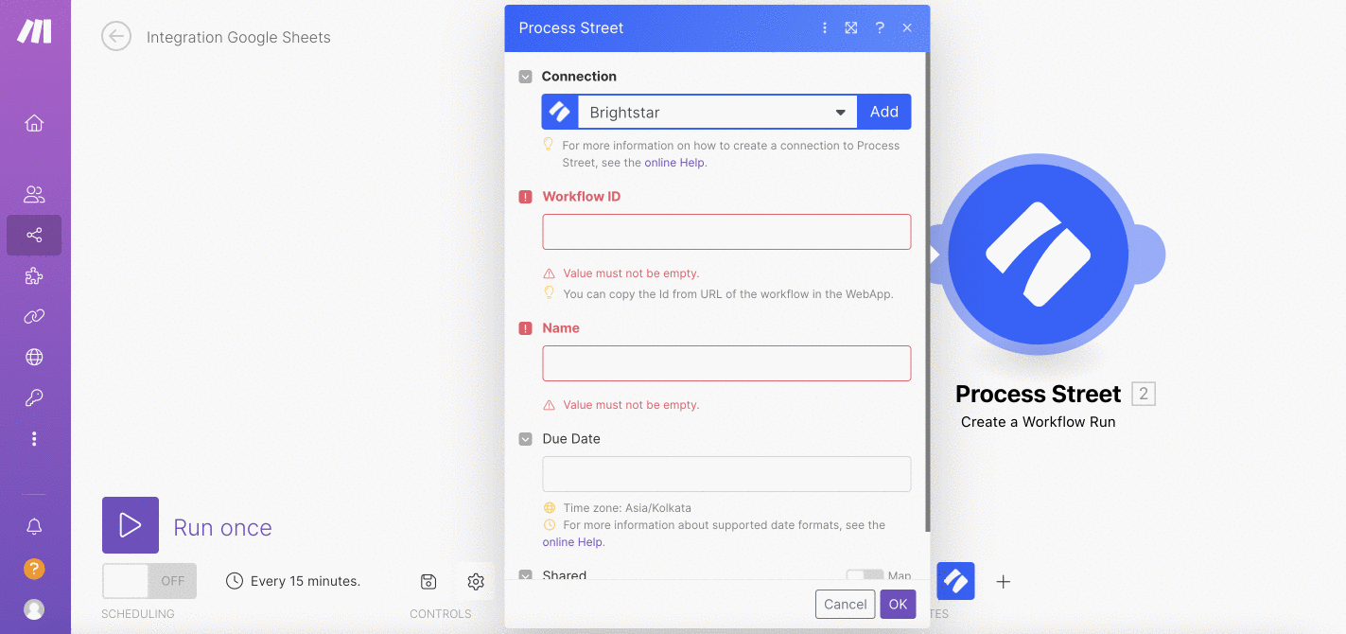Expand dialog to full screen icon
Viewport: 1346px width, 634px height.
coord(851,28)
